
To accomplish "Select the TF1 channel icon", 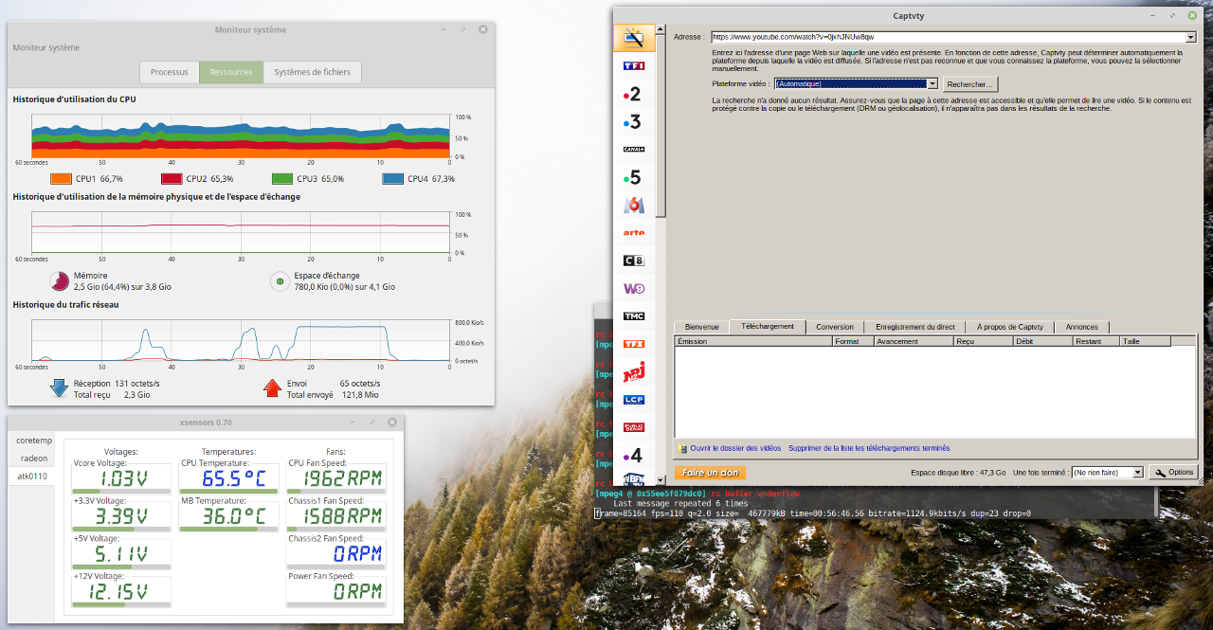I will pos(634,66).
